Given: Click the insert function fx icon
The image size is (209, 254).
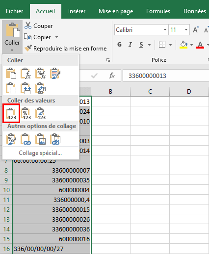Looking at the screenshot, I should click(112, 76).
